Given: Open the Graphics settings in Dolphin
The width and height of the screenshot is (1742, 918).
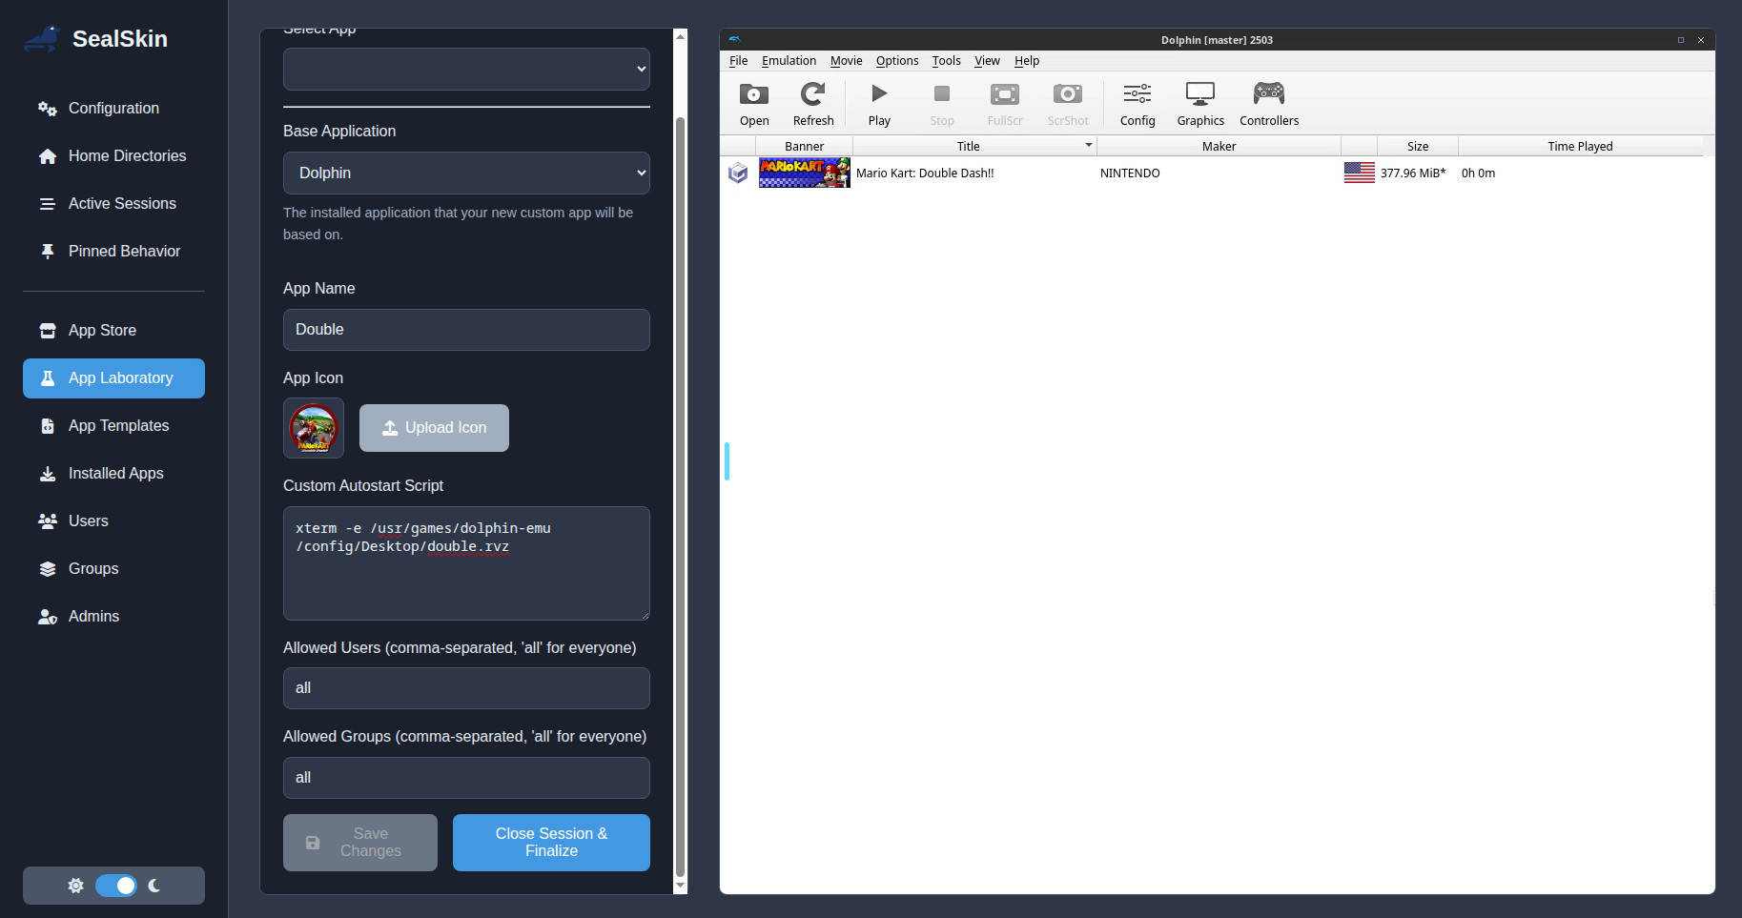Looking at the screenshot, I should pyautogui.click(x=1199, y=102).
